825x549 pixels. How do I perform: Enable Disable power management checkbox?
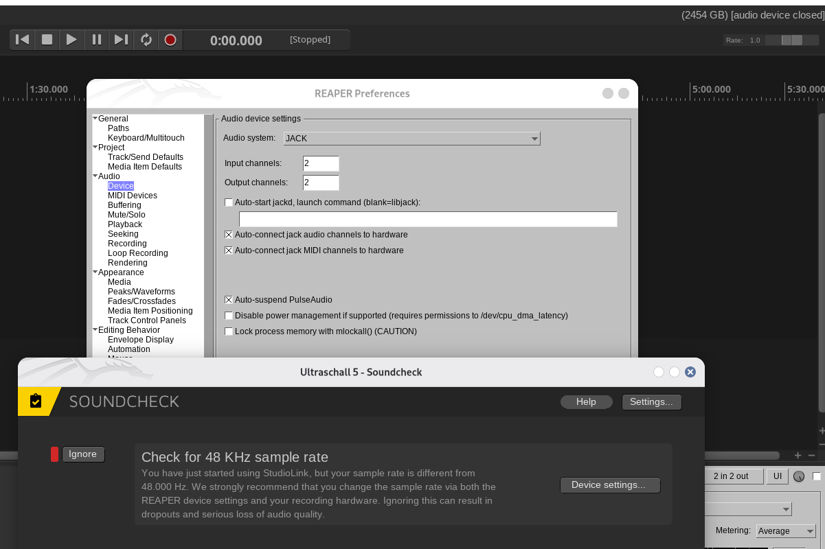pyautogui.click(x=229, y=316)
